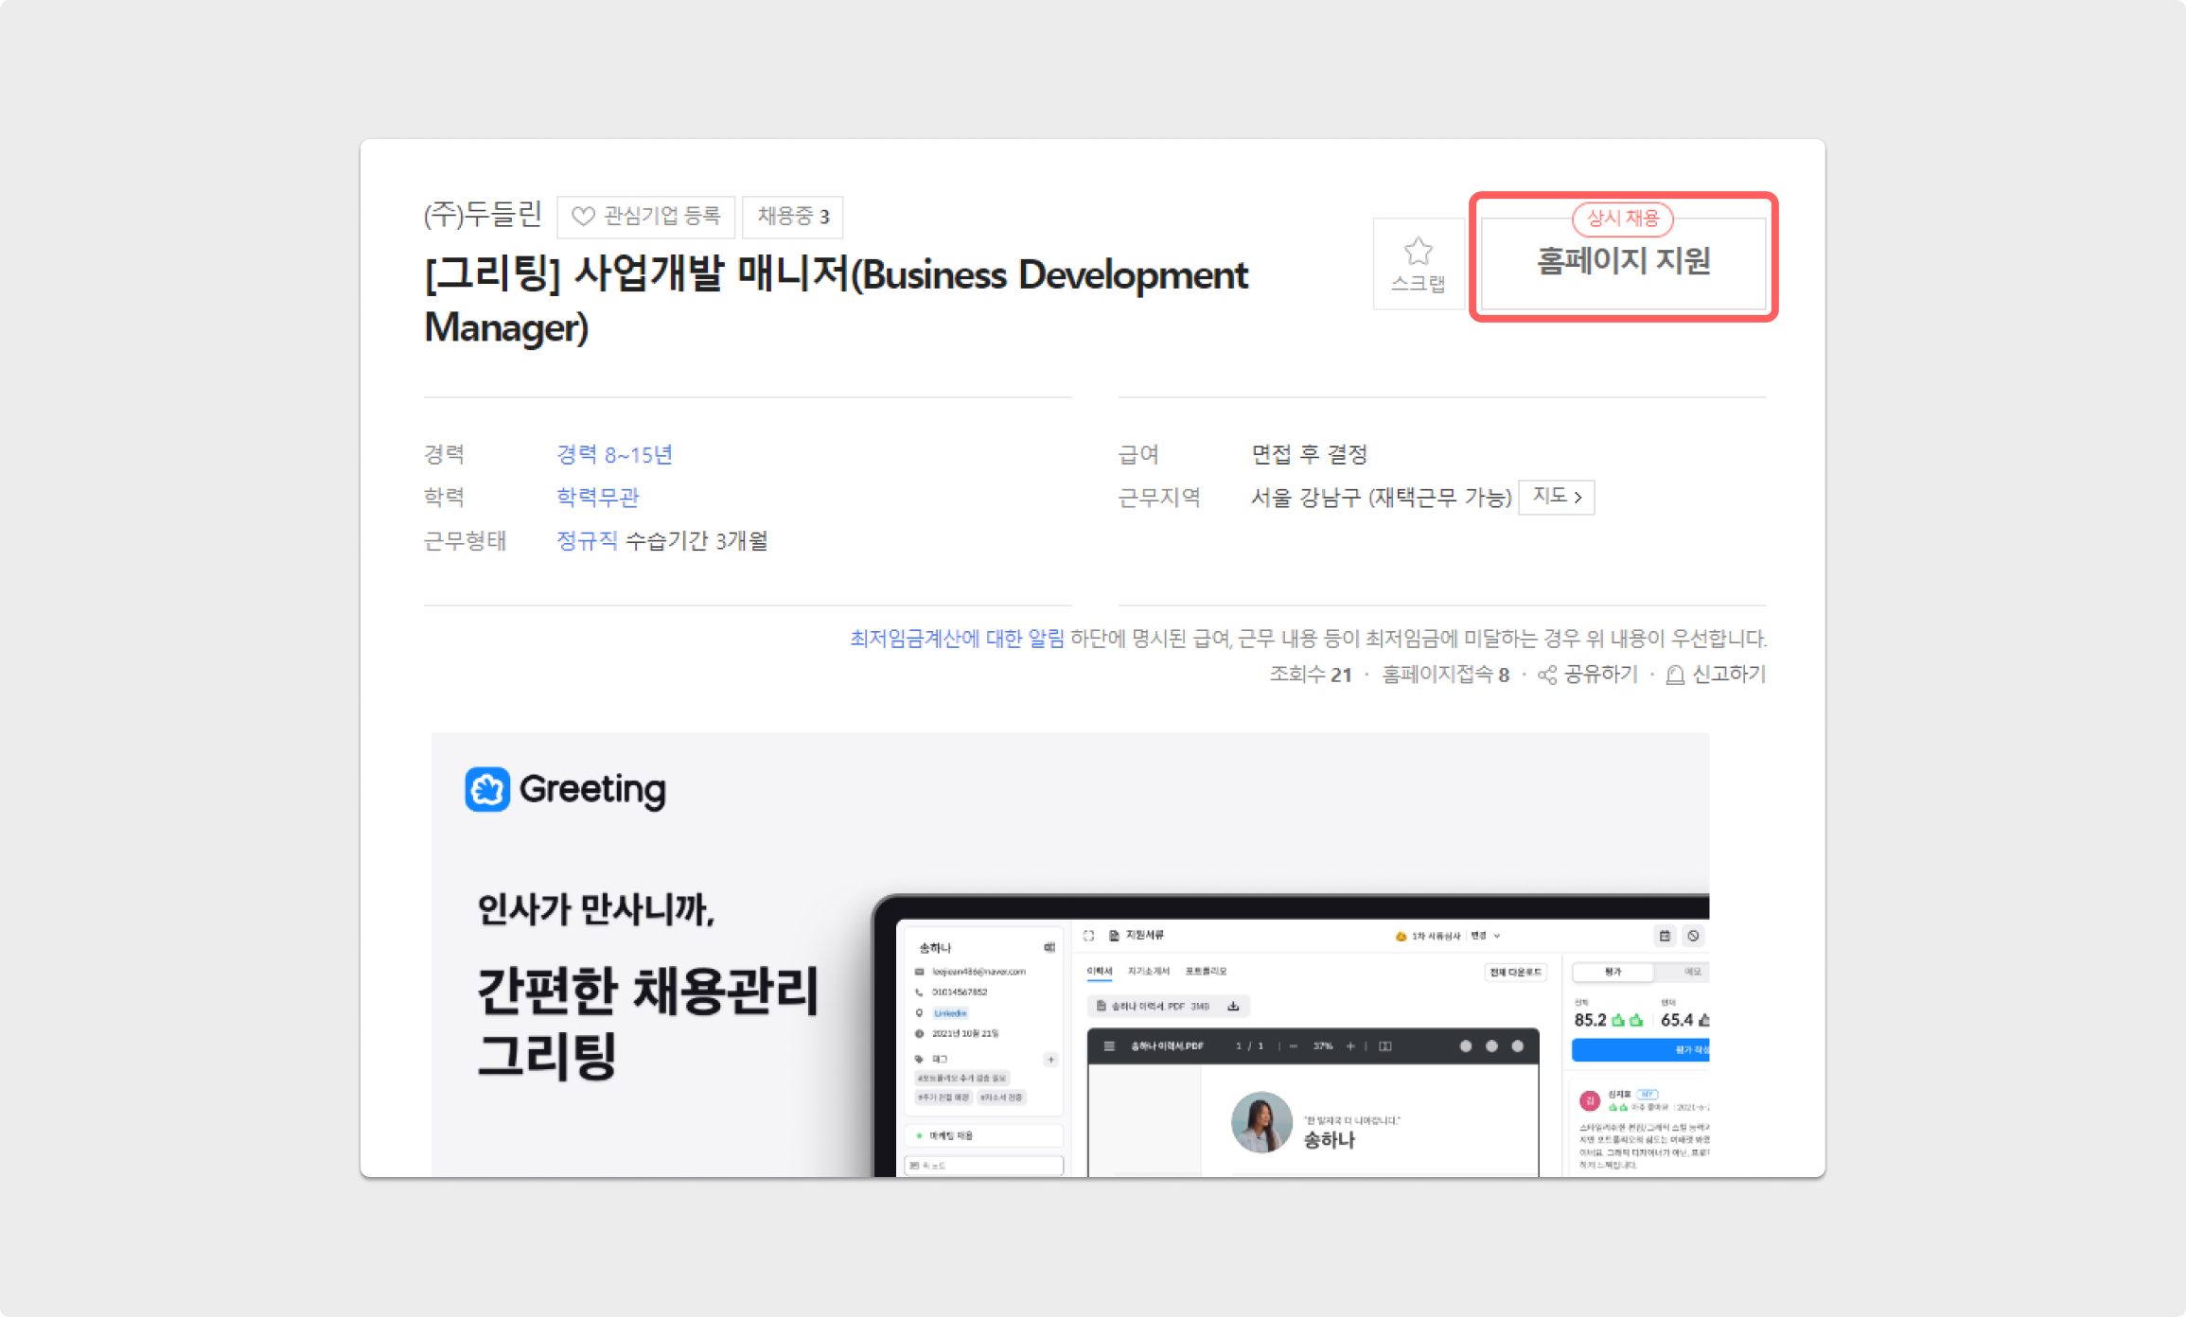This screenshot has width=2186, height=1317.
Task: Click the heart icon for 관심기업 등록
Action: [x=583, y=217]
